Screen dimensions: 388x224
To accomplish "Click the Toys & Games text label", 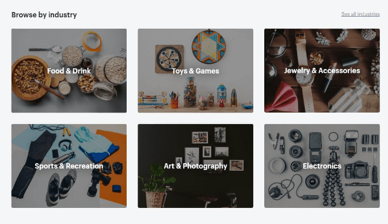I will [x=196, y=71].
